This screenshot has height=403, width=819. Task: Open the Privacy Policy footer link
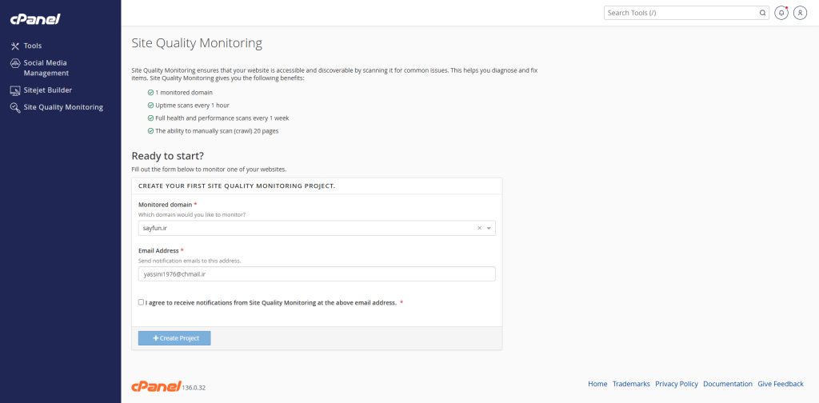677,384
